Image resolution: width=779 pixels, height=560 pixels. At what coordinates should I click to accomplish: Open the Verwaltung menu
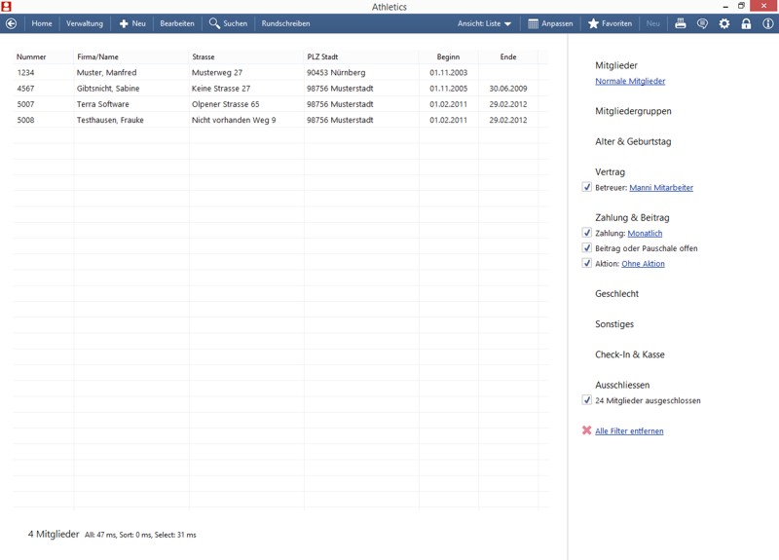(x=85, y=23)
